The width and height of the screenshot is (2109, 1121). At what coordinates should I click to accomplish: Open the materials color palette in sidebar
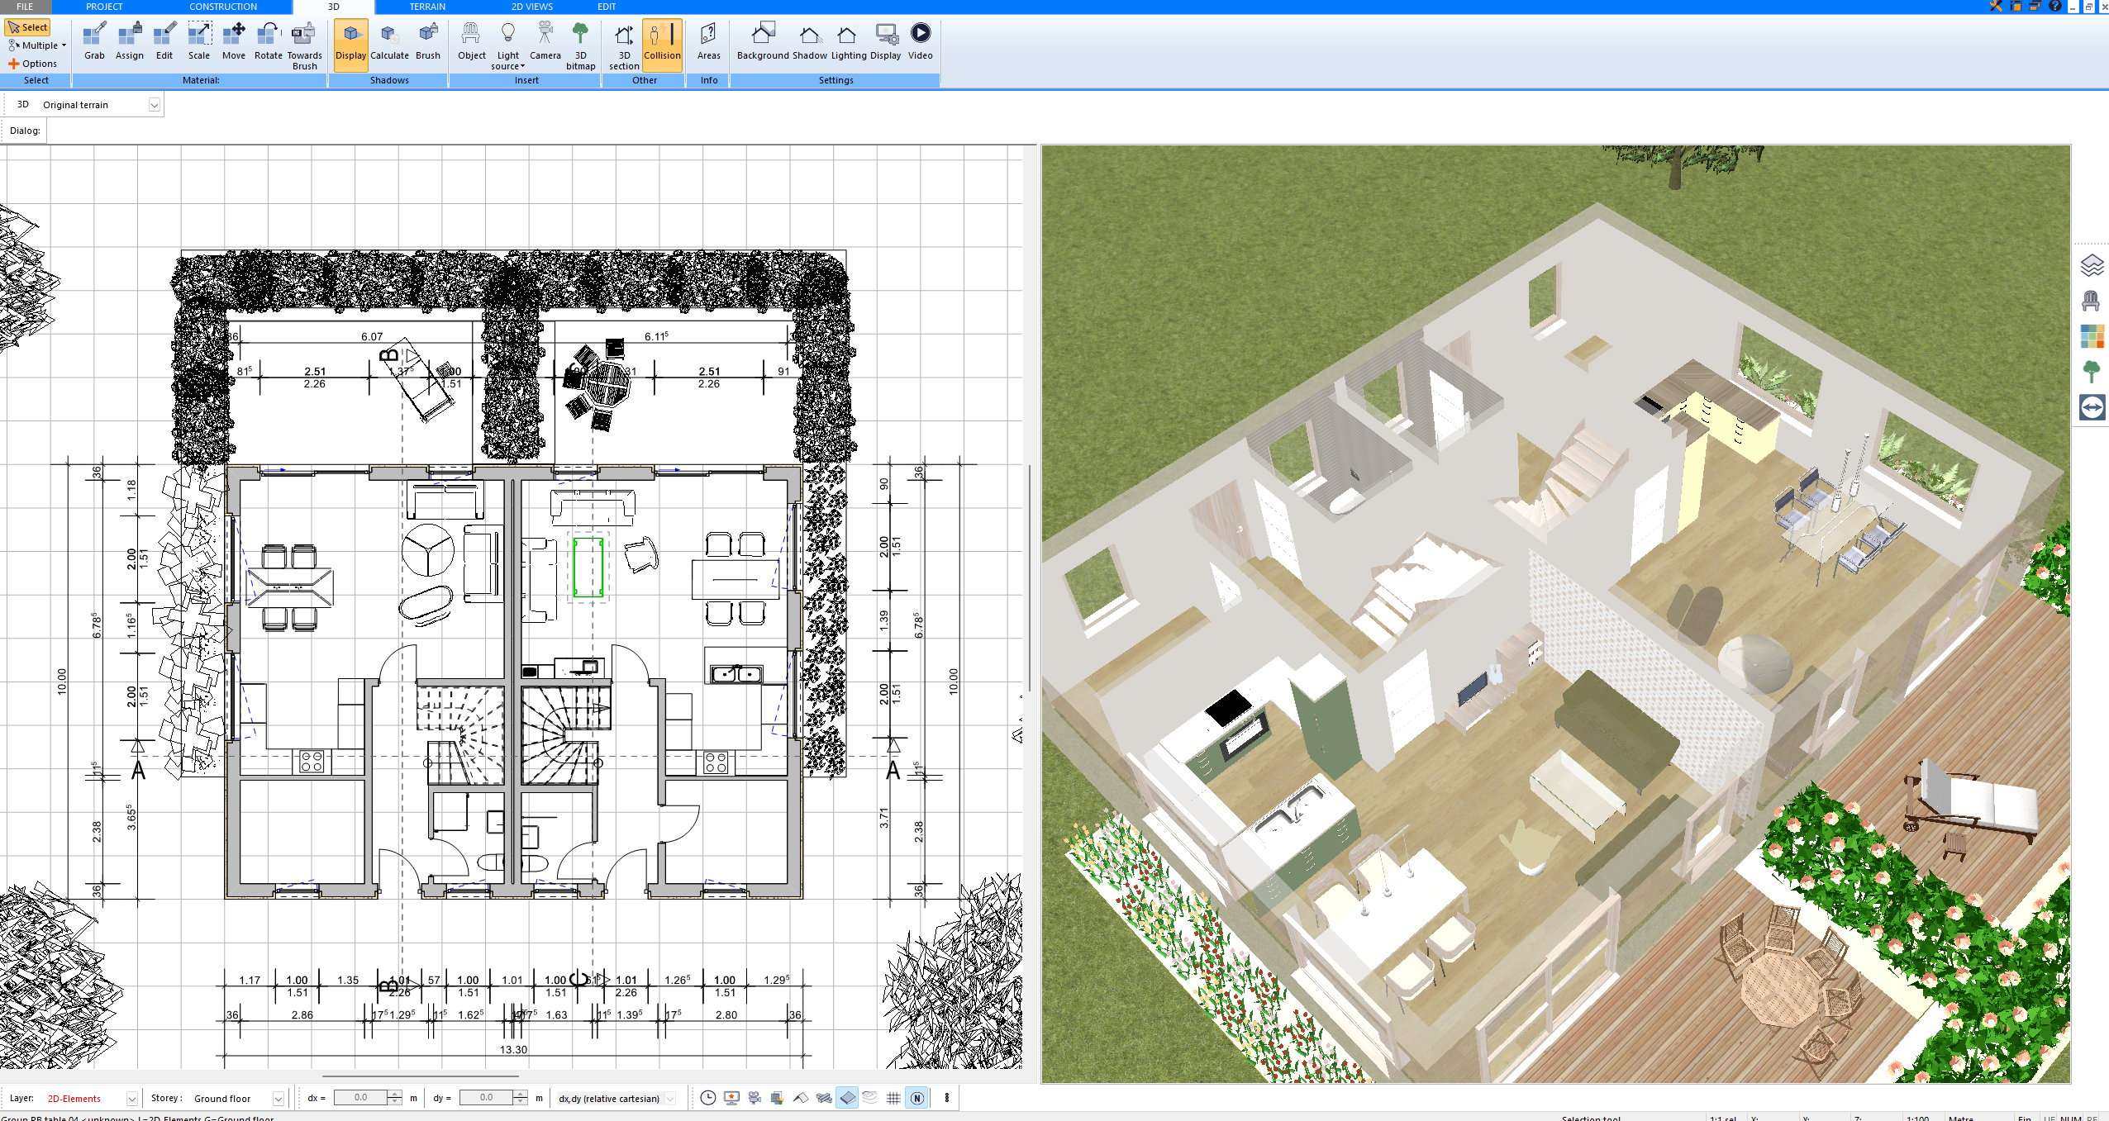point(2092,336)
